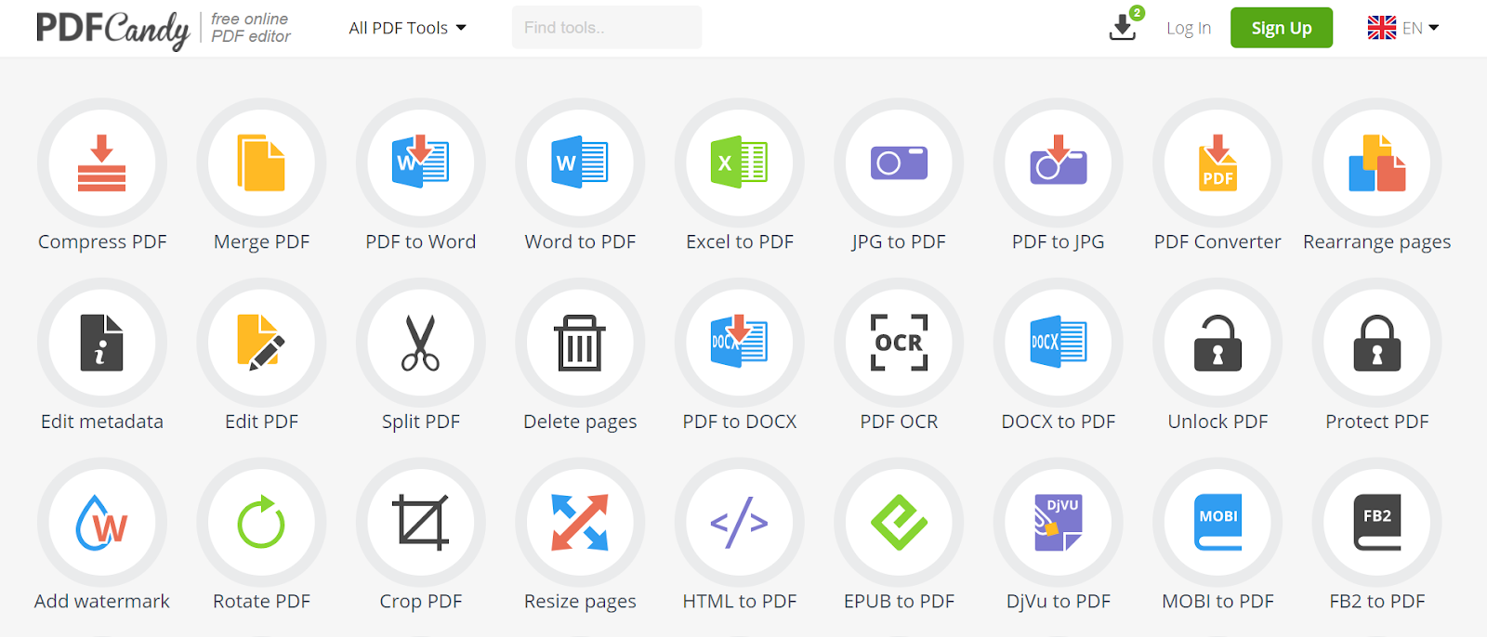Screen dimensions: 1487x637
Task: Select the PDF to JPG icon
Action: (x=1059, y=162)
